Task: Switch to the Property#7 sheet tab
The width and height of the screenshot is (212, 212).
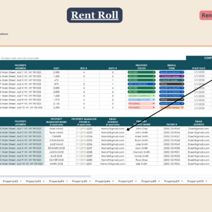Action: (126, 181)
